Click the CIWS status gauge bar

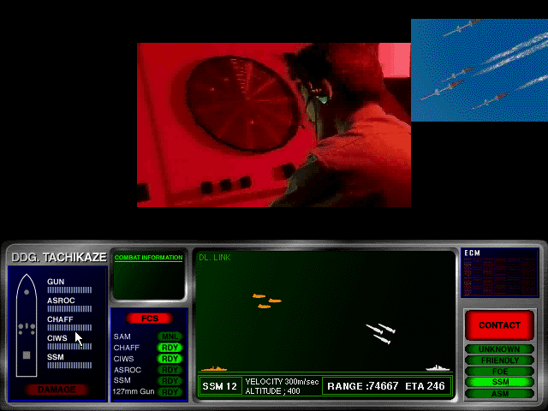coord(69,346)
